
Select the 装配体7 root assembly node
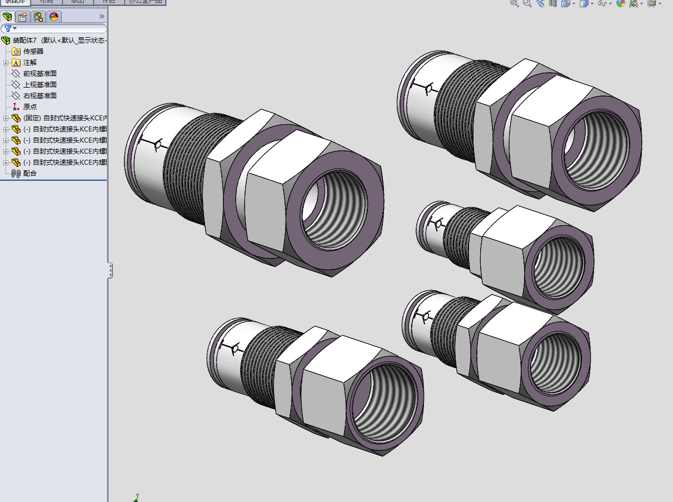(54, 40)
